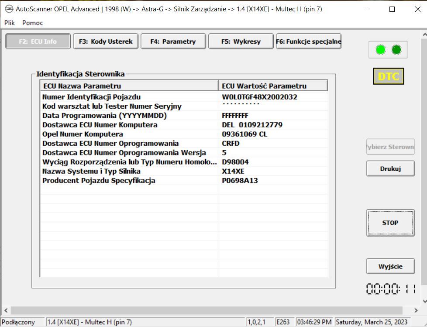Image resolution: width=427 pixels, height=327 pixels.
Task: Click the vertical scroll down arrow
Action: point(424,301)
